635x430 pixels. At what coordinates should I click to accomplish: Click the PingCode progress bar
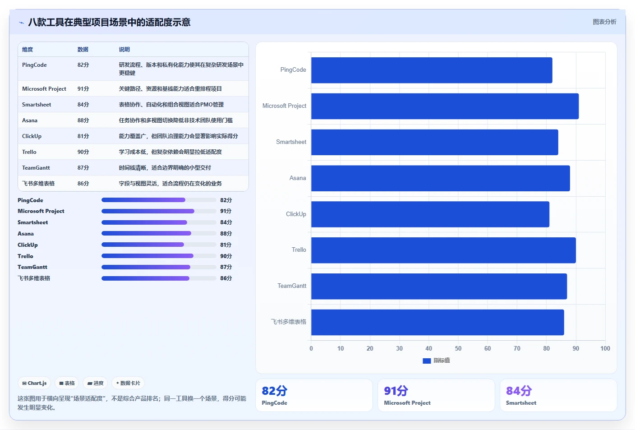(x=159, y=200)
